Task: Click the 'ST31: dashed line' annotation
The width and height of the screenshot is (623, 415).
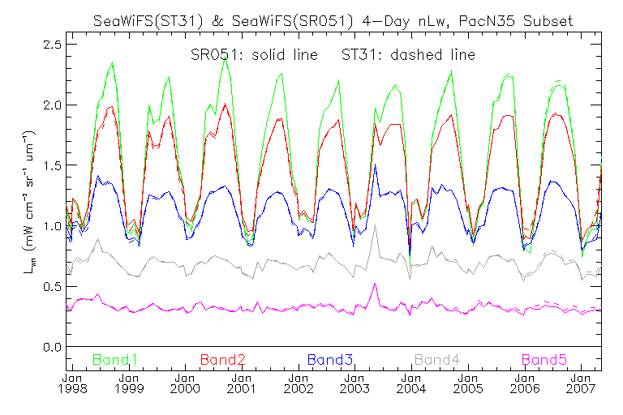Action: [409, 55]
